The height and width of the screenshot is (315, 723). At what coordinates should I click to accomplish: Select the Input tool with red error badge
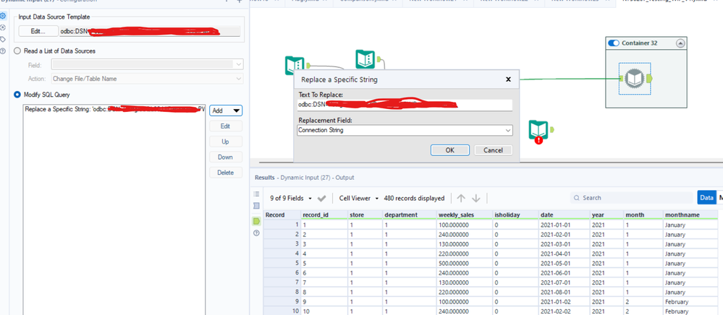[538, 130]
